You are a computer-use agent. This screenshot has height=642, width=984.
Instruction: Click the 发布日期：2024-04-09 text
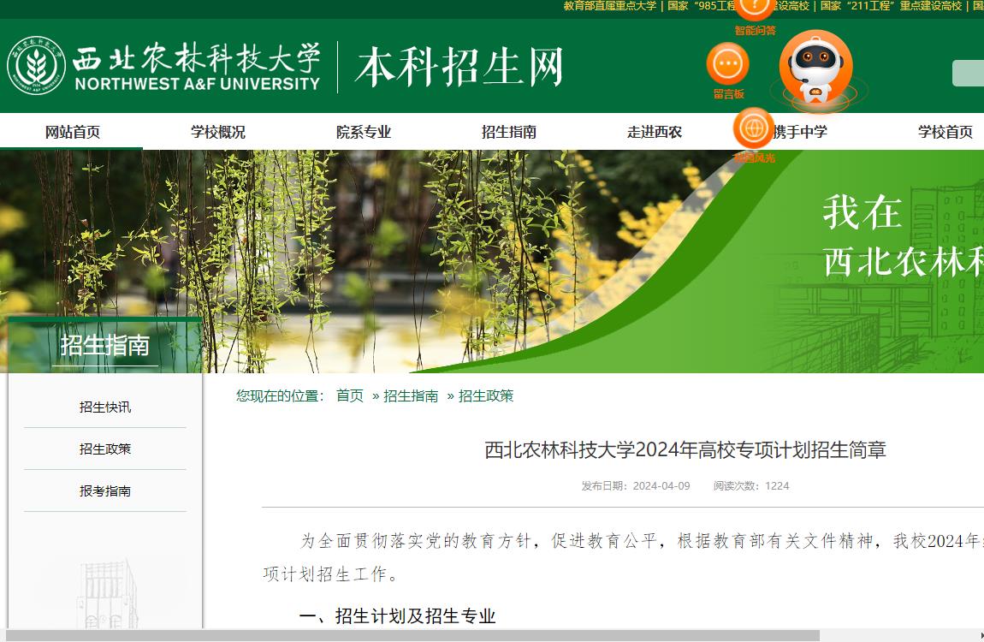click(635, 485)
